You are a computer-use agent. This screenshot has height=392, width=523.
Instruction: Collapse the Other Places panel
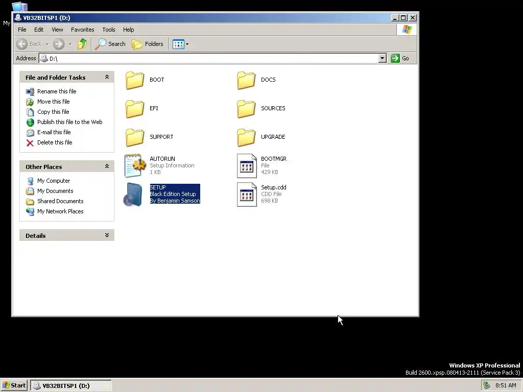(x=107, y=166)
